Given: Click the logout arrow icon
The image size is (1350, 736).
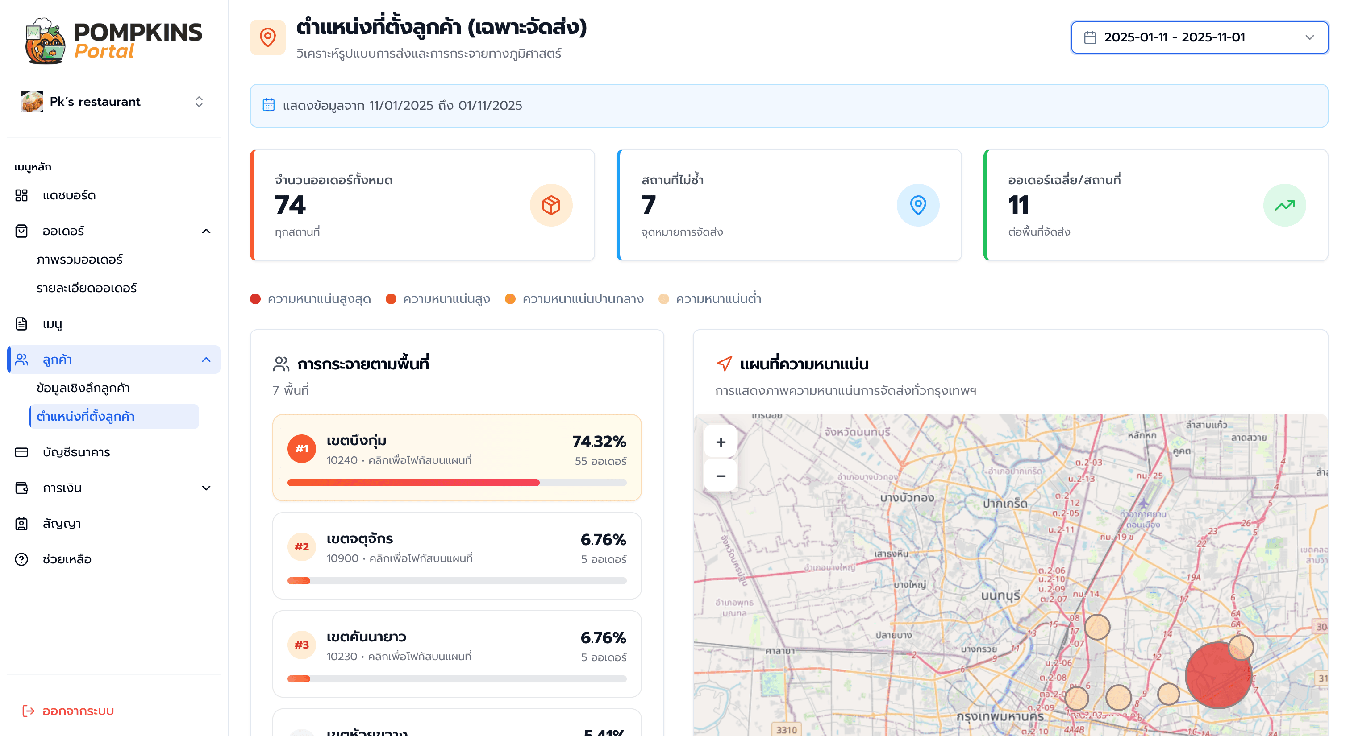Looking at the screenshot, I should coord(28,711).
